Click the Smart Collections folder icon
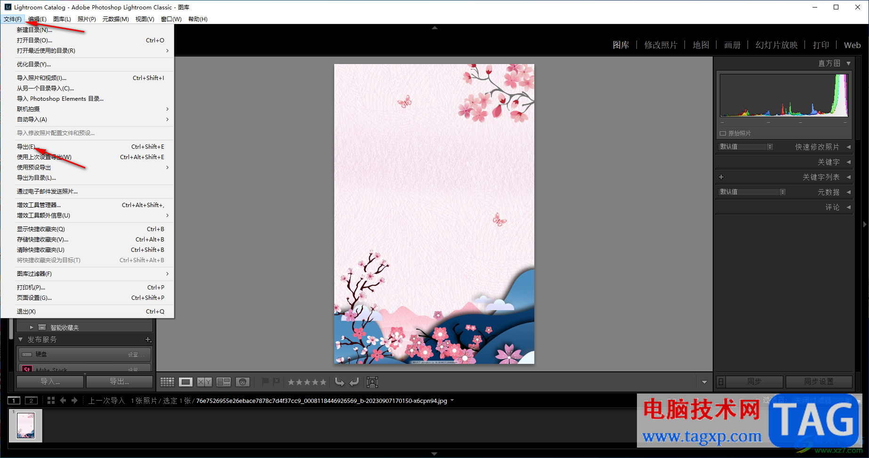This screenshot has height=458, width=869. click(42, 327)
